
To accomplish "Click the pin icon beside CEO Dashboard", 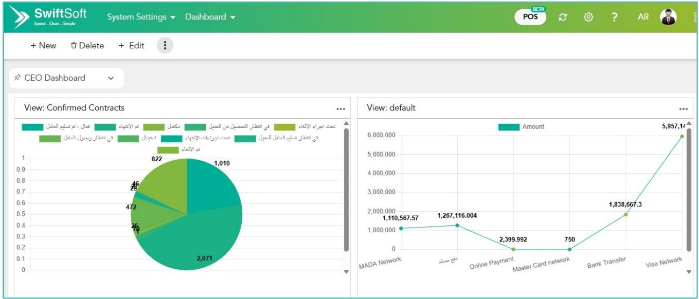I will pos(18,77).
